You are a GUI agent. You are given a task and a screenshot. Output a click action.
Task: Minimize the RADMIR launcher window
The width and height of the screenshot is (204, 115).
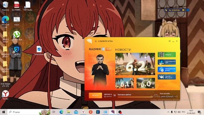pos(173,41)
